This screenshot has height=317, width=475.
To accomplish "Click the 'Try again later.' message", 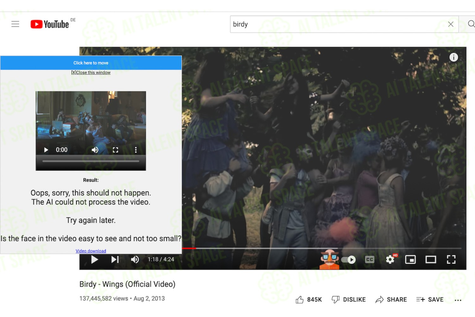I will (91, 220).
